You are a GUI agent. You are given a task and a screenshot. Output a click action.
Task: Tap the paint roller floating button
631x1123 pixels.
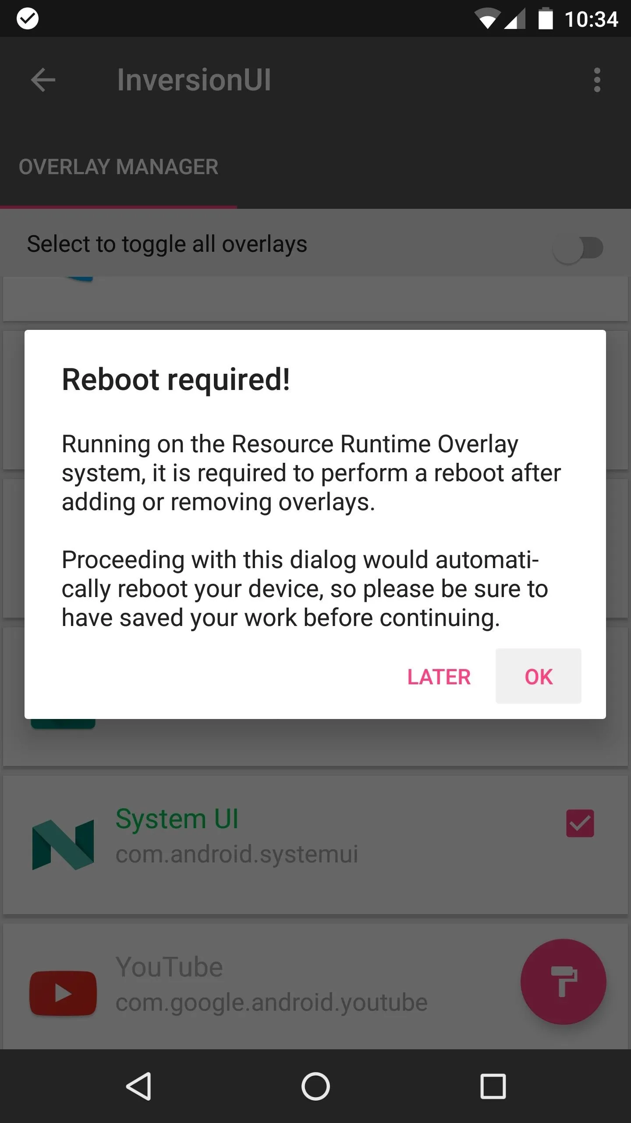[x=564, y=982]
